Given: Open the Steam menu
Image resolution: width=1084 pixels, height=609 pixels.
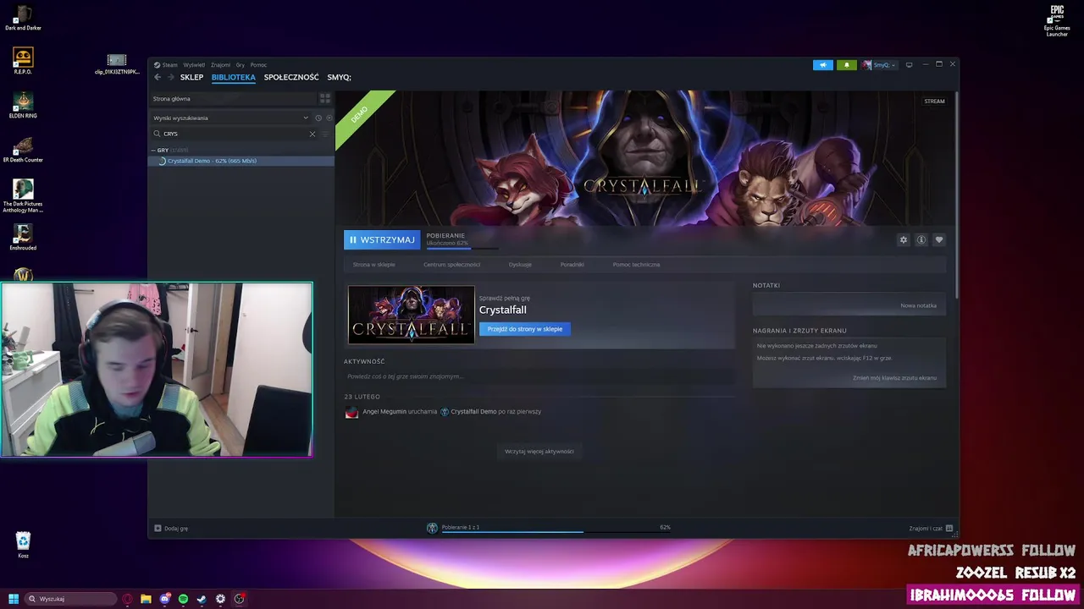Looking at the screenshot, I should click(169, 65).
